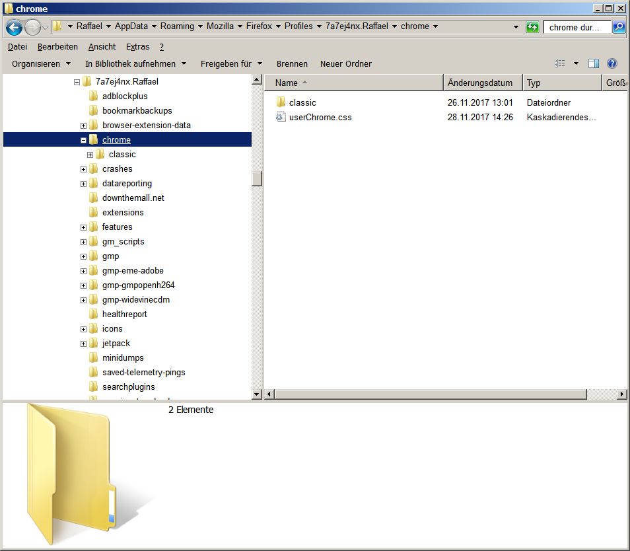Viewport: 630px width, 551px height.
Task: Open the Ansicht menu
Action: pos(102,47)
